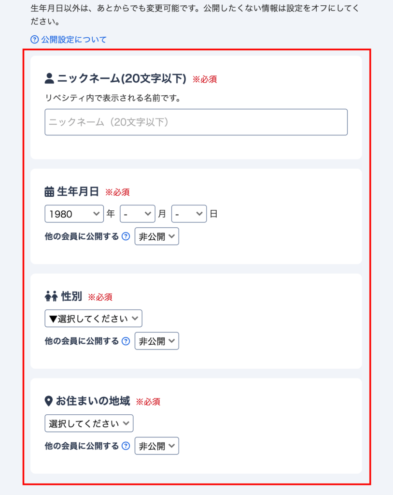Screen dimensions: 393x495
Task: Click the 性別 section heading text
Action: 71,296
